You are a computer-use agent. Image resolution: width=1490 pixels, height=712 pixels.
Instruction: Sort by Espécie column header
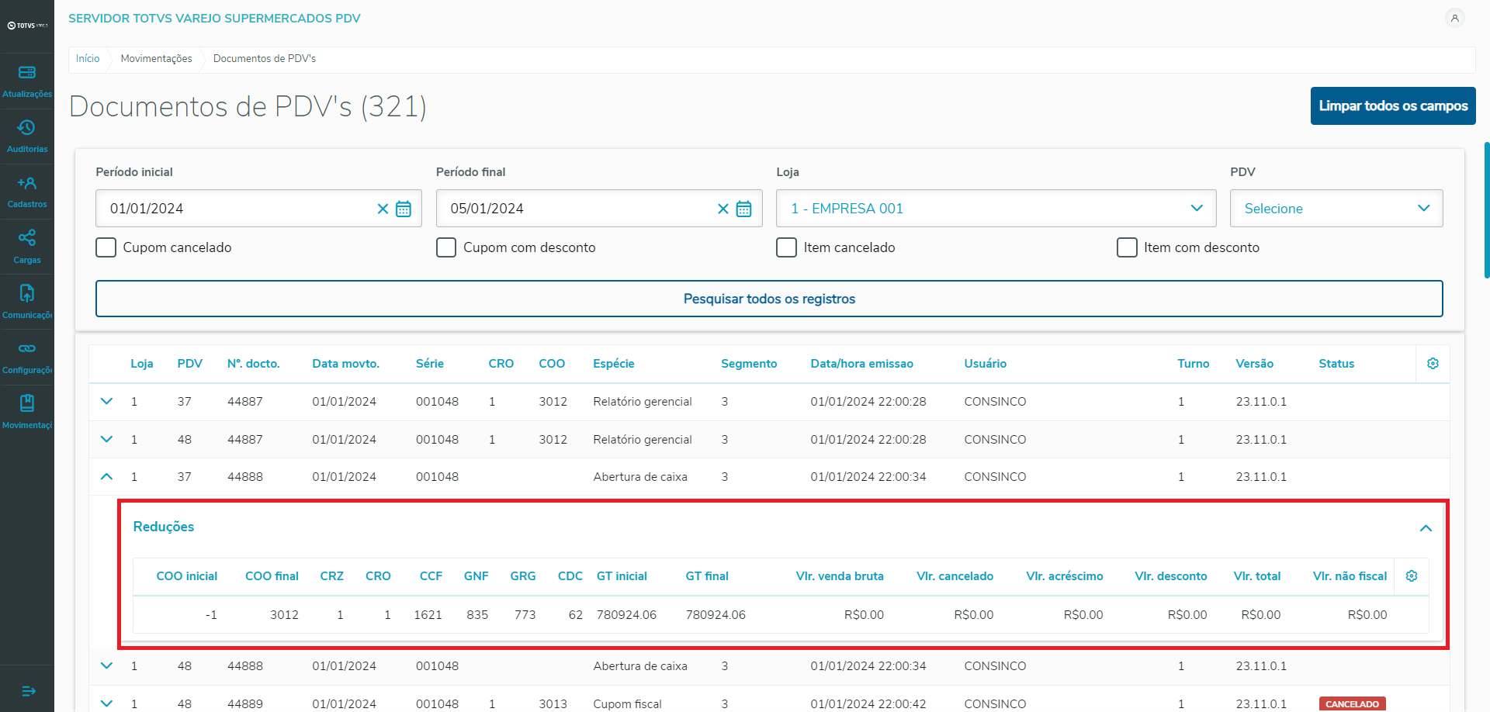(x=614, y=364)
